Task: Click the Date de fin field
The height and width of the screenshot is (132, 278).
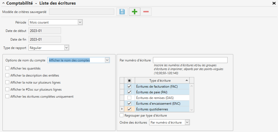Action: tap(45, 39)
